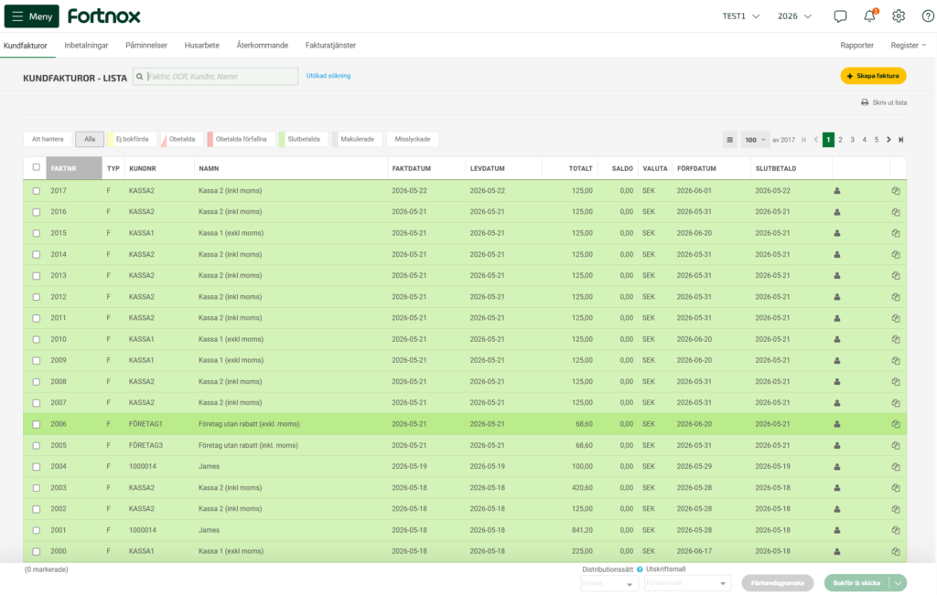Screen dimensions: 937x595
Task: Click the person icon on invoice 2016
Action: coord(837,212)
